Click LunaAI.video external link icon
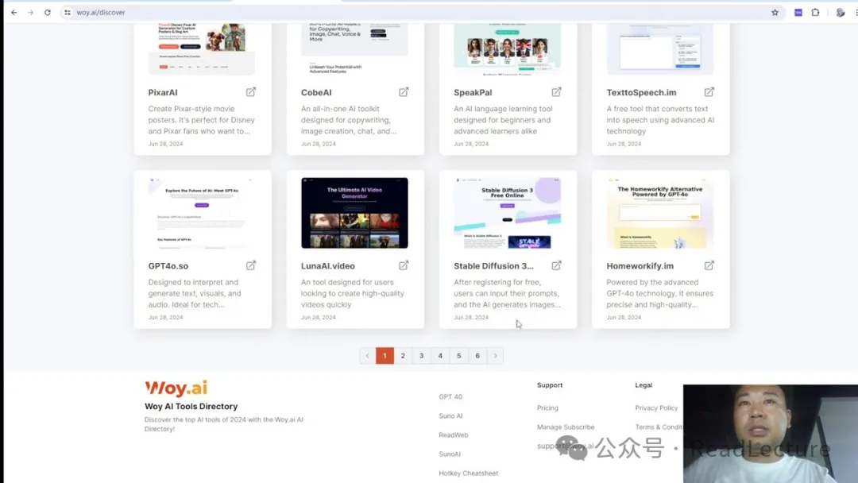The height and width of the screenshot is (483, 858). 404,265
